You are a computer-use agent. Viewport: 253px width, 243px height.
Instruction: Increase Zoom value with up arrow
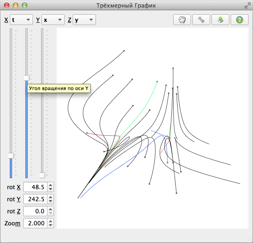pos(50,222)
